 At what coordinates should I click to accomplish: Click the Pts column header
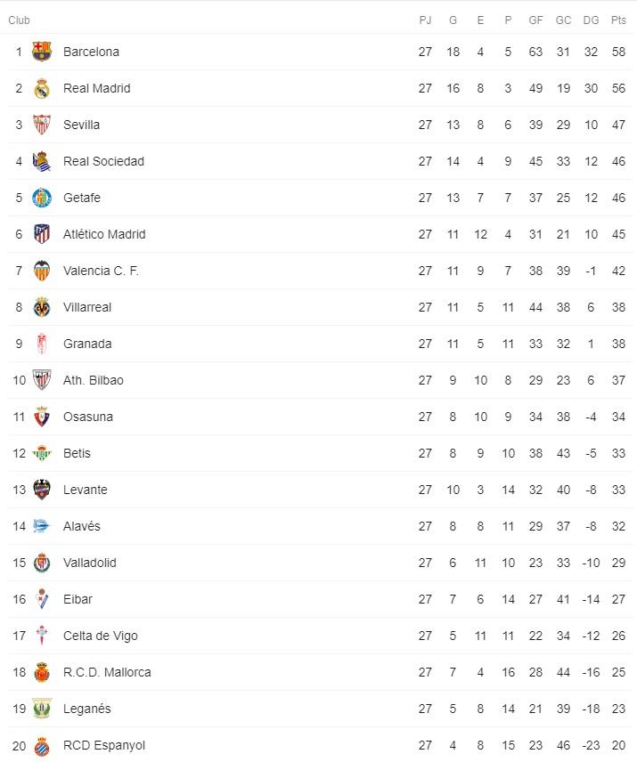618,20
